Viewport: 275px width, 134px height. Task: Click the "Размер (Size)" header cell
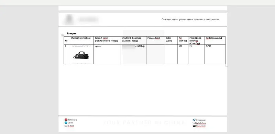click(x=156, y=41)
